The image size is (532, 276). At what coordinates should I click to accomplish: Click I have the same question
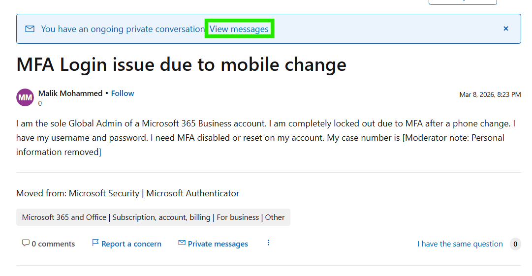coord(460,244)
